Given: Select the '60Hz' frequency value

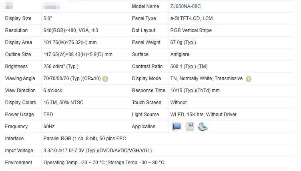Looking at the screenshot, I should pyautogui.click(x=49, y=127).
